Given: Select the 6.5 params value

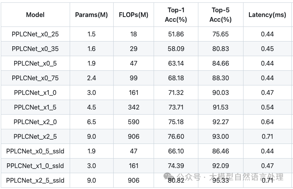Looking at the screenshot, I should (91, 122).
